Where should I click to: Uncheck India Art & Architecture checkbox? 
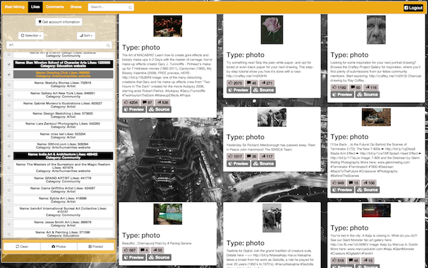click(8, 154)
